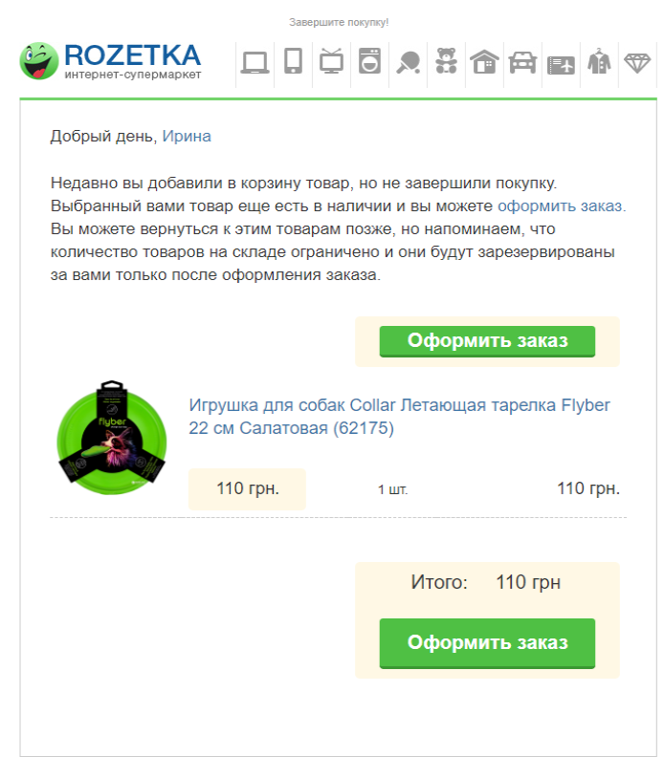
Task: Click the lower 'Оформить заказ' button below Итого
Action: pyautogui.click(x=487, y=643)
